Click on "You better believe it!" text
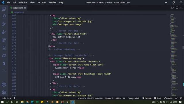Image resolution: width=184 pixels, height=104 pixels. (x=66, y=37)
